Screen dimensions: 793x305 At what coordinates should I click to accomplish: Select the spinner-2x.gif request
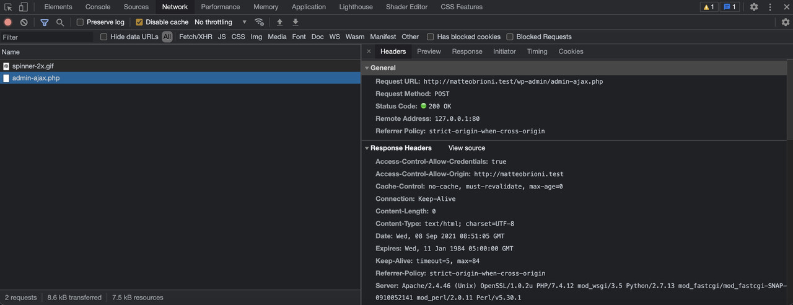[x=180, y=66]
